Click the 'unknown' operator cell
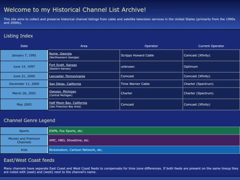The image size is (240, 180). [151, 67]
